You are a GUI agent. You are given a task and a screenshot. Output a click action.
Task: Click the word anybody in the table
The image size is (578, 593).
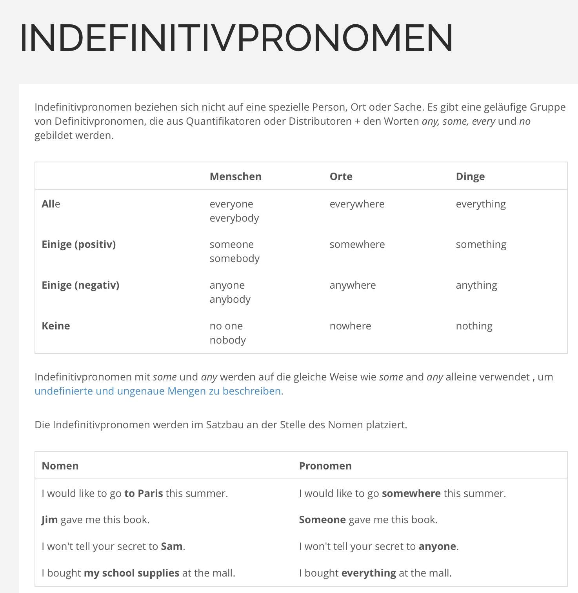coord(230,299)
